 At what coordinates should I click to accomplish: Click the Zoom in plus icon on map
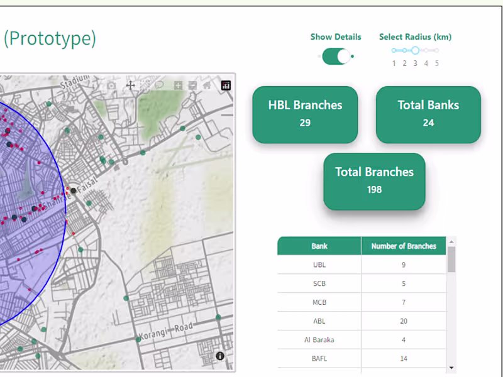(179, 85)
